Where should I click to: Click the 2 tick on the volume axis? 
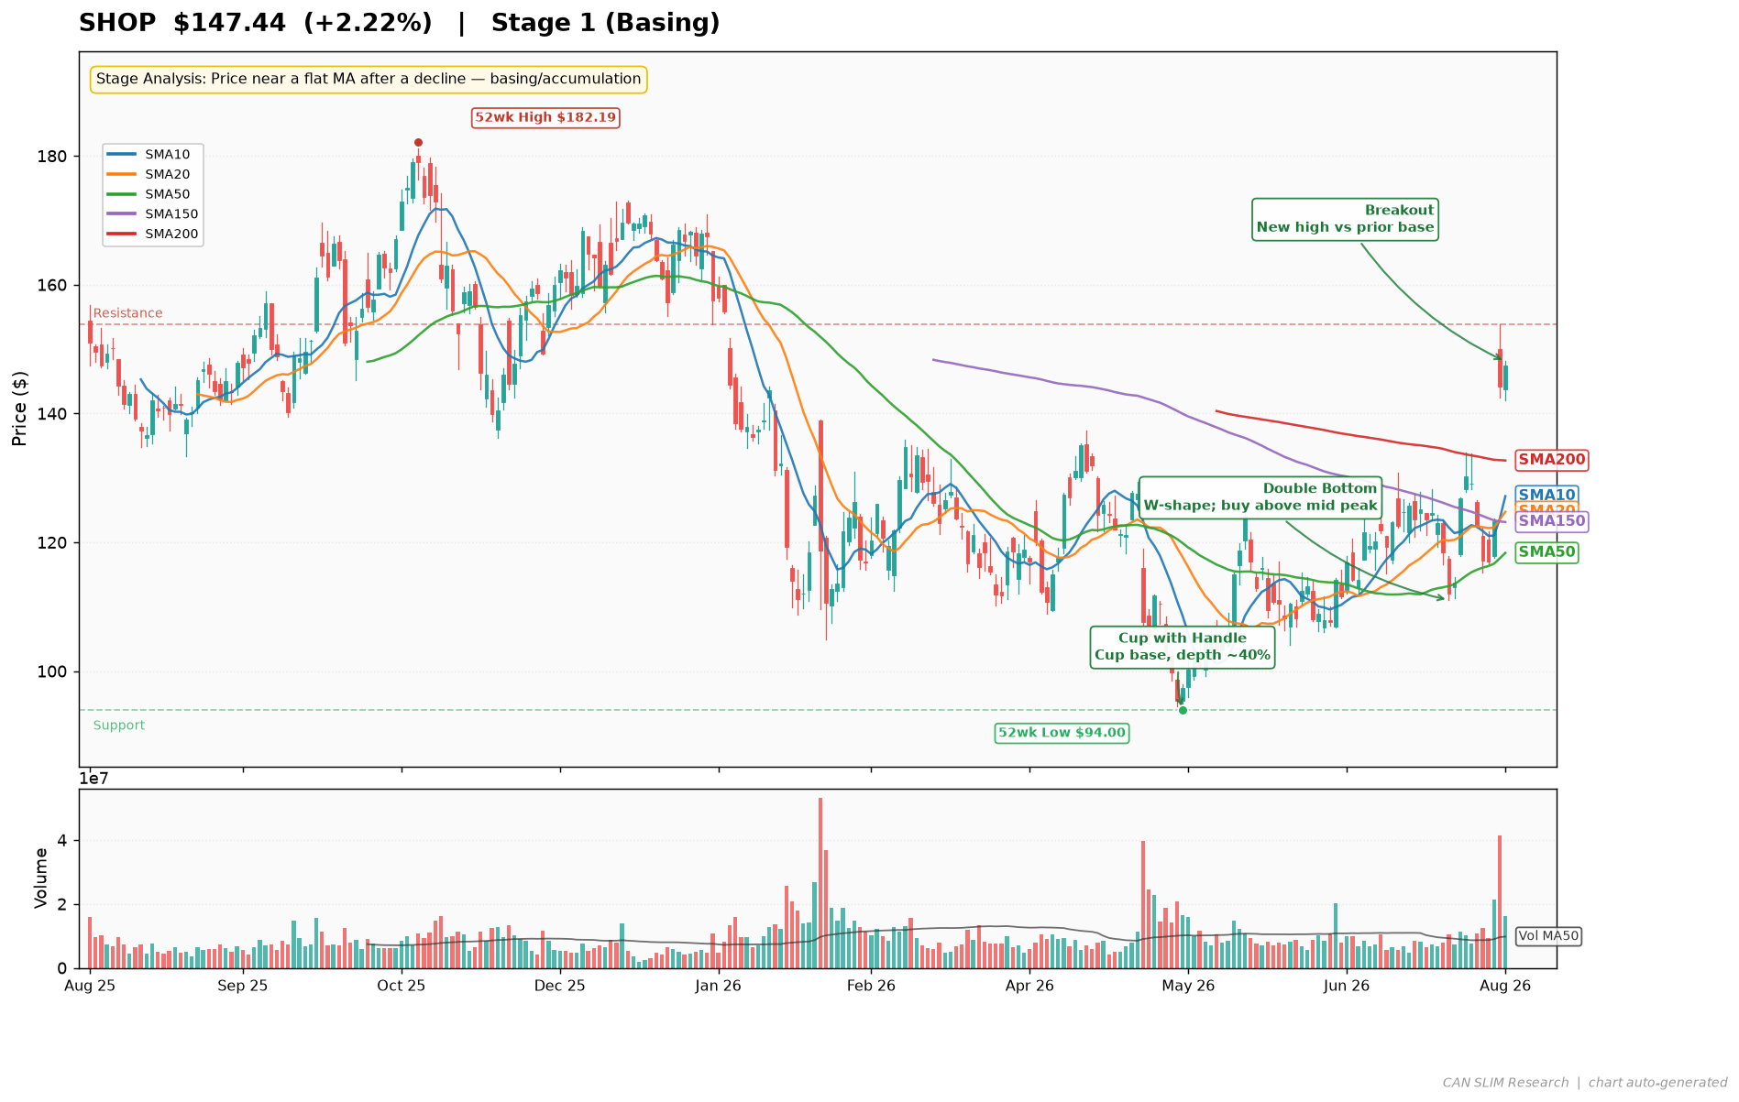[x=62, y=905]
